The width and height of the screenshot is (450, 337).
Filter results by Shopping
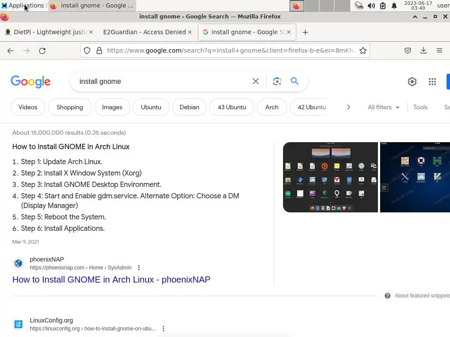click(70, 107)
